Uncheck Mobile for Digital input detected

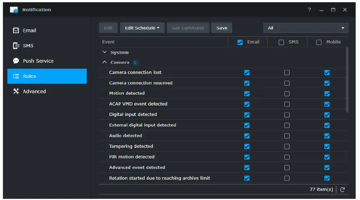327,115
